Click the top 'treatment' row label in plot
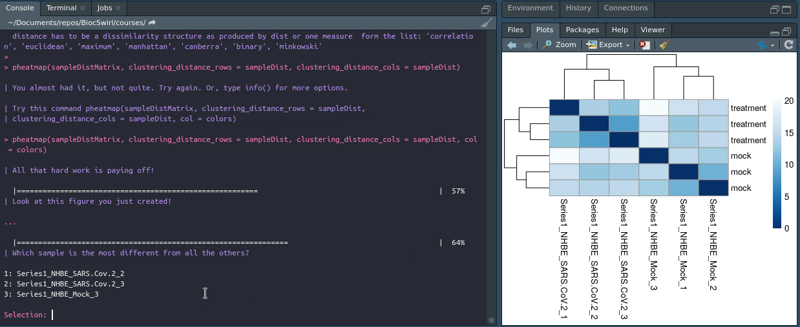Screen dimensions: 800x327 coord(748,108)
